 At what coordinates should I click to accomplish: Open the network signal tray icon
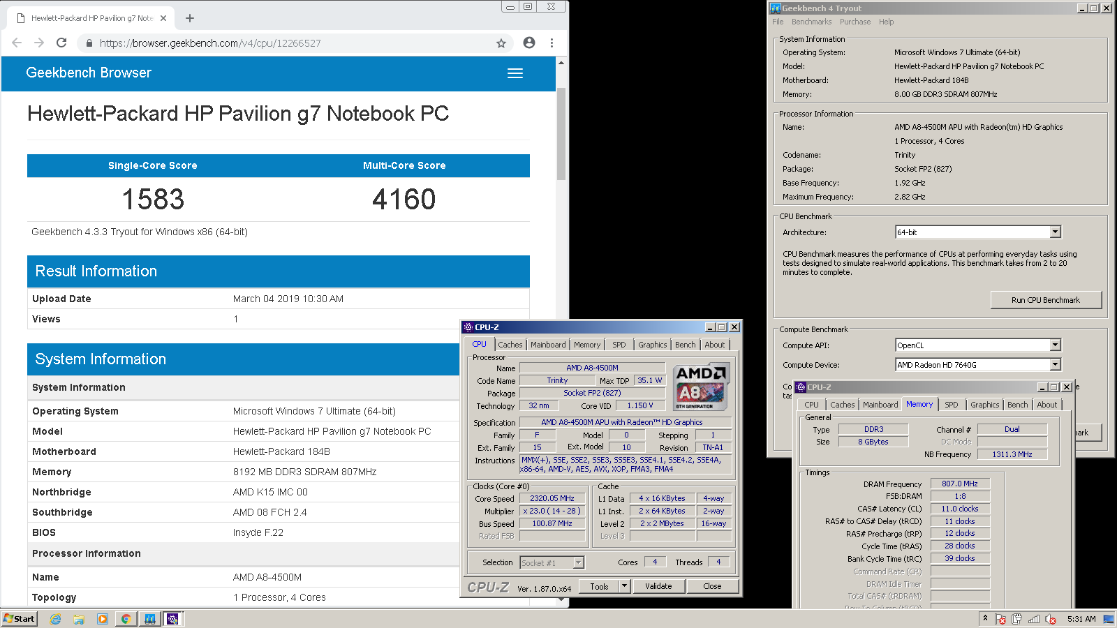(x=1033, y=619)
